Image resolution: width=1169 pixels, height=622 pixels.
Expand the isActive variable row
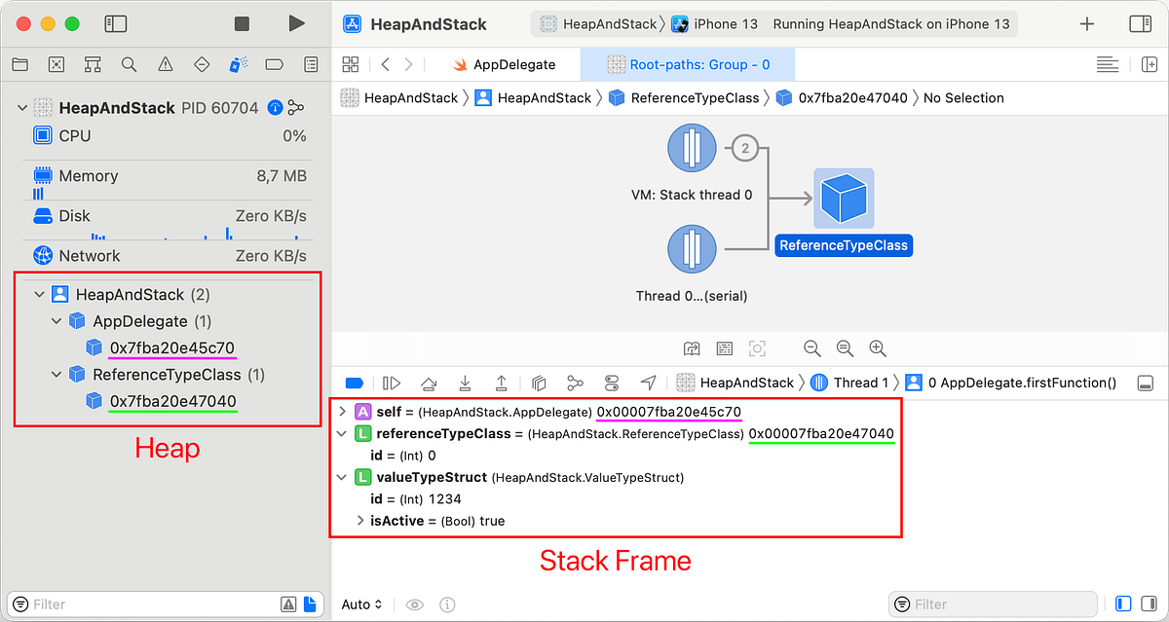tap(359, 520)
